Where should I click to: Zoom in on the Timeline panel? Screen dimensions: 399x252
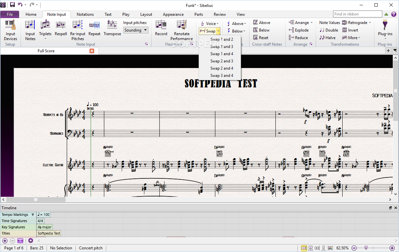point(5,241)
